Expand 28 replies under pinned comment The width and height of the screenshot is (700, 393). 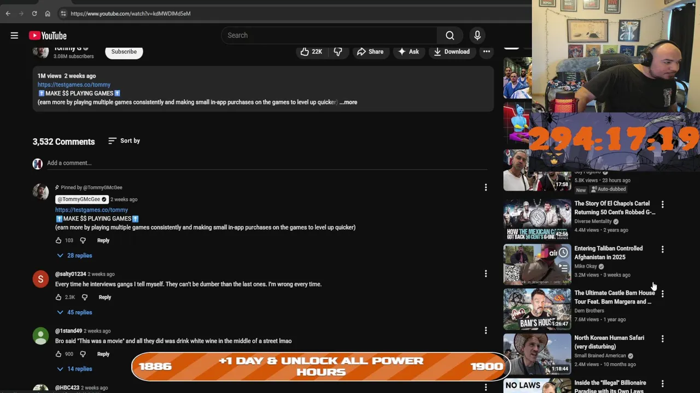(x=75, y=255)
